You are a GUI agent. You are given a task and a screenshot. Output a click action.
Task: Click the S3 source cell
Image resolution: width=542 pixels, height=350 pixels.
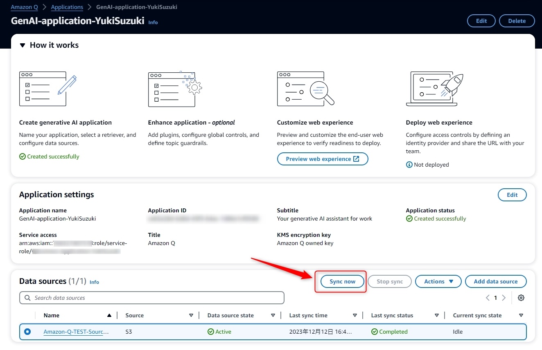(129, 332)
